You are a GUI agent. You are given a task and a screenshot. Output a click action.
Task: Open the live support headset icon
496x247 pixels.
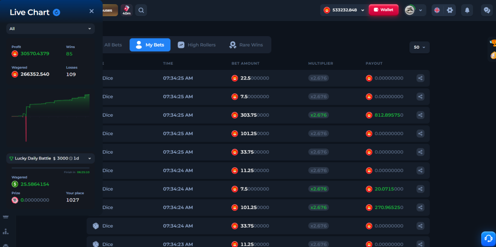(488, 238)
